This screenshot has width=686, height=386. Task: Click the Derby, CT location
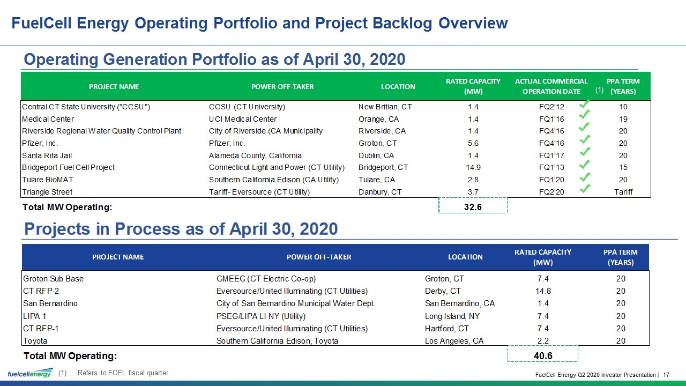(x=443, y=291)
